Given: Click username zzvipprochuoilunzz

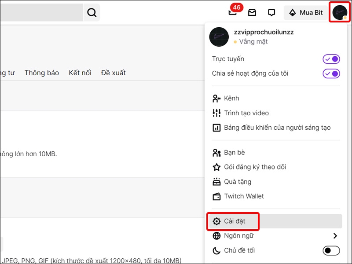Looking at the screenshot, I should click(264, 32).
